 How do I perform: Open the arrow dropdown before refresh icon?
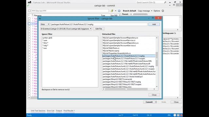115,11
